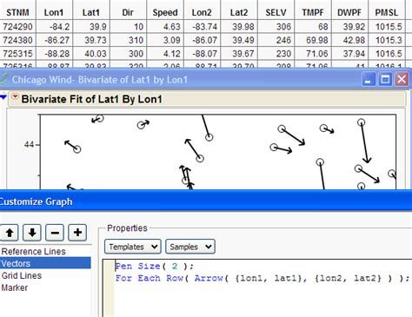Select Reference Lines in the script list

(34, 251)
